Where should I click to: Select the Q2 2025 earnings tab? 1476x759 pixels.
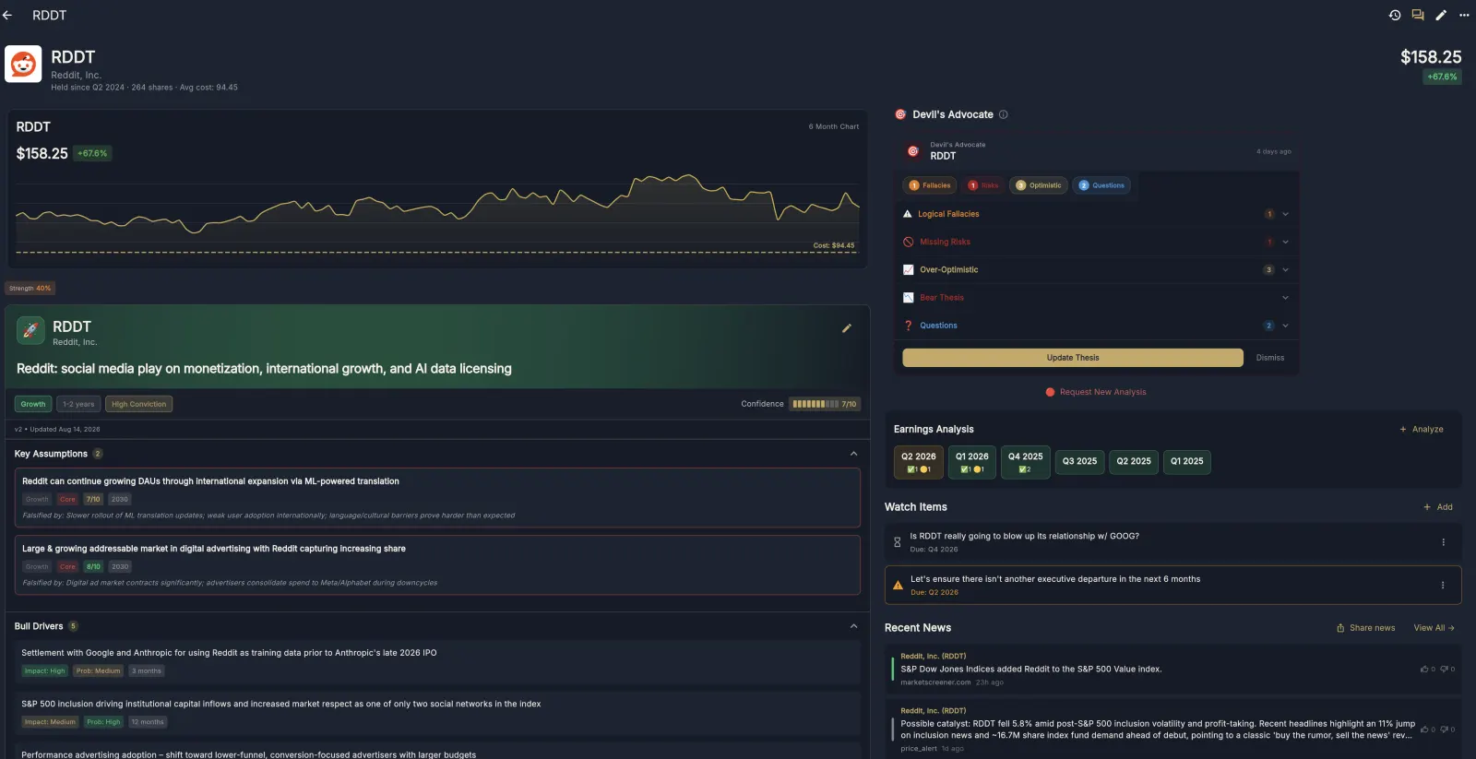coord(1134,461)
